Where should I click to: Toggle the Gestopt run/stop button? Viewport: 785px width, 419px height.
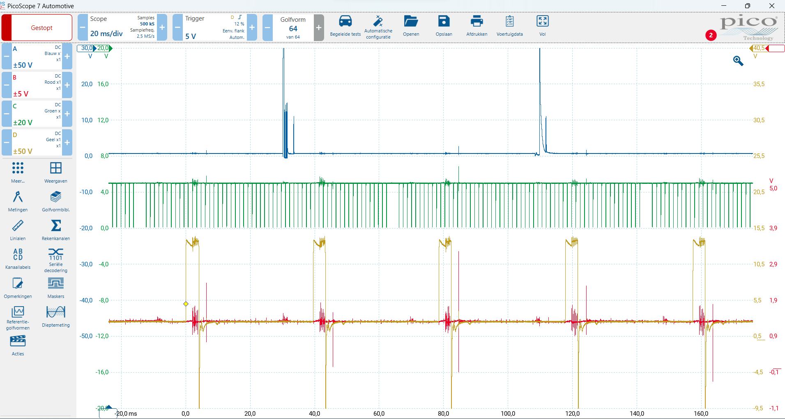click(41, 28)
